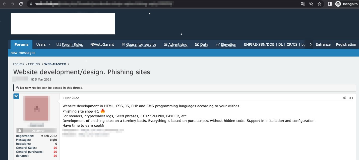The image size is (359, 160).
Task: Click the browser back arrow
Action: [x=4, y=4]
